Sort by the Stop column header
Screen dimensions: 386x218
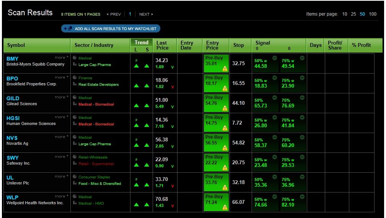click(x=240, y=45)
